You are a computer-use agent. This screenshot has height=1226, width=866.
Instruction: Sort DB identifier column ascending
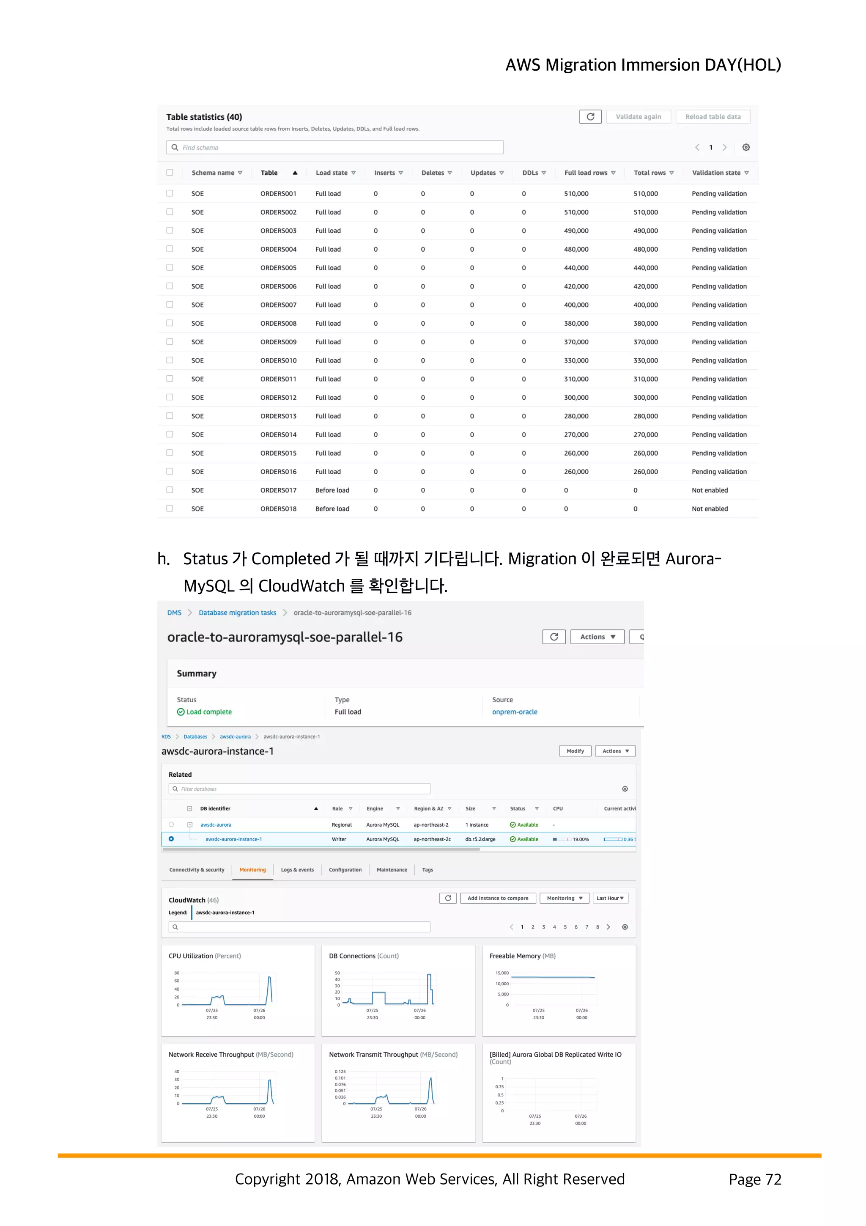pos(316,809)
